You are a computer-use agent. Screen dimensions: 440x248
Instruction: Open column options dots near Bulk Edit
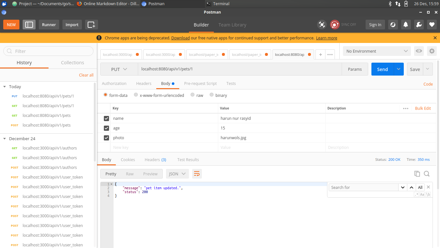[406, 108]
